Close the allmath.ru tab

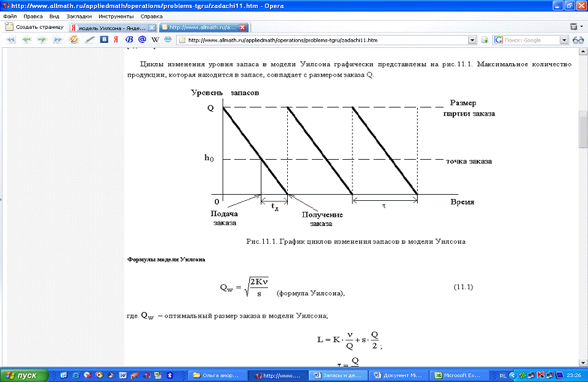click(242, 28)
